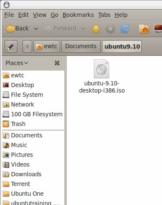The width and height of the screenshot is (162, 205).
Task: Select the ubuntu9.10 path button
Action: click(122, 46)
